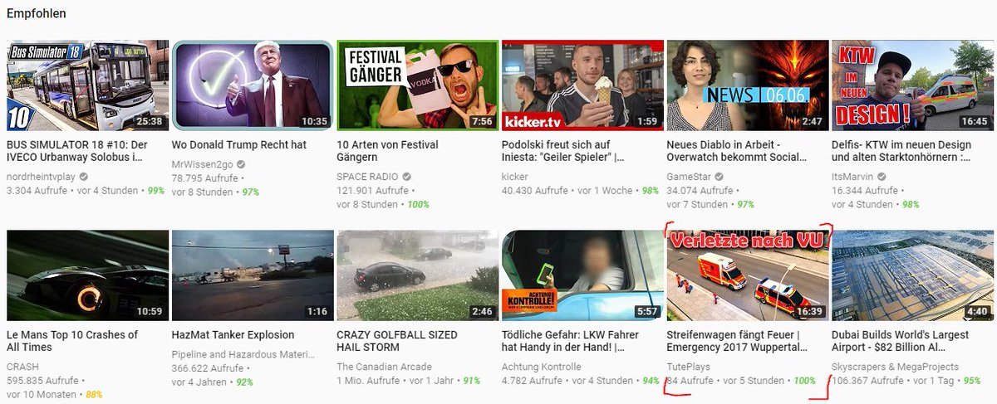Viewport: 997px width, 404px height.
Task: Click verified badge next to ItsMarvin
Action: tap(882, 177)
